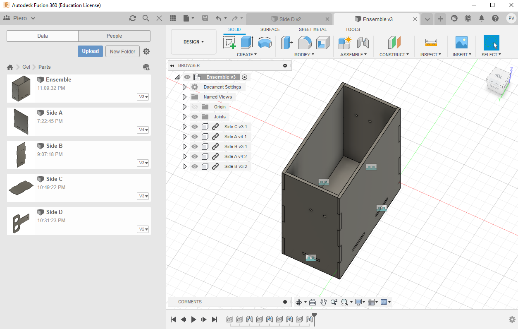Switch to the People tab

tap(115, 36)
